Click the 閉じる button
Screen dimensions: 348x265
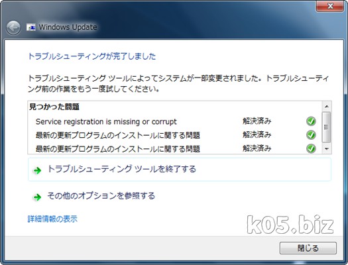[x=308, y=248]
